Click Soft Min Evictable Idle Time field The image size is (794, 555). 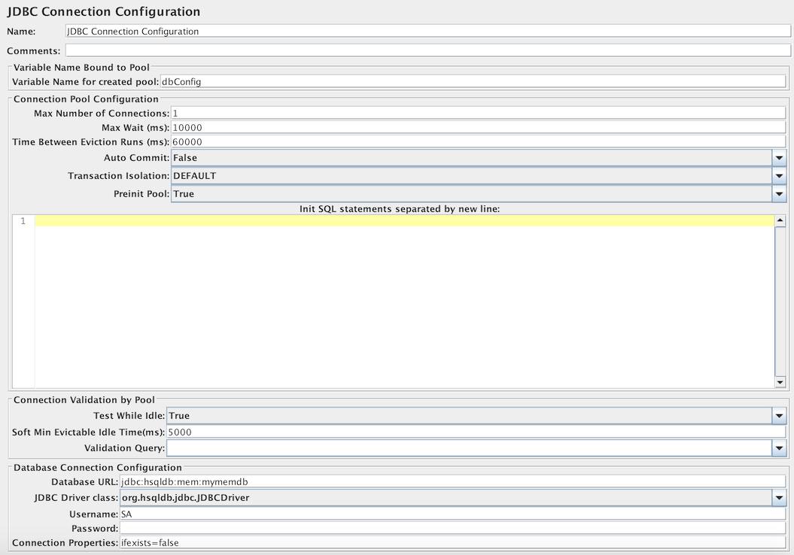pyautogui.click(x=476, y=432)
